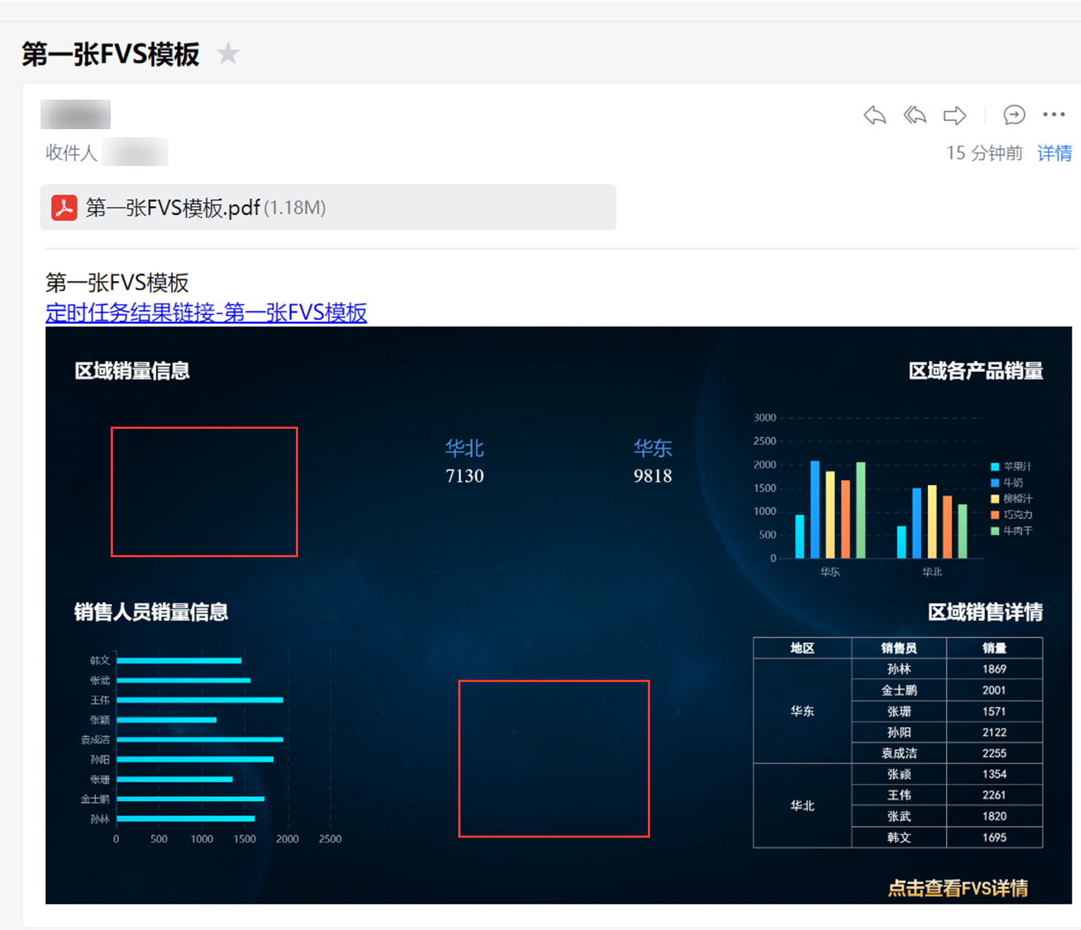Click the 巧克力 legend label
The height and width of the screenshot is (930, 1081).
1018,514
